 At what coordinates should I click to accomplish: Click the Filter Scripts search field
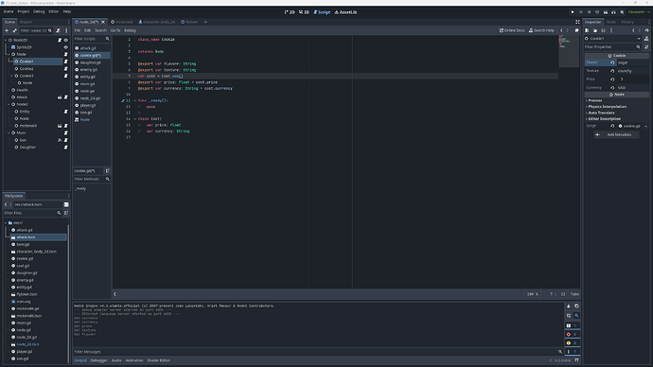[x=92, y=39]
